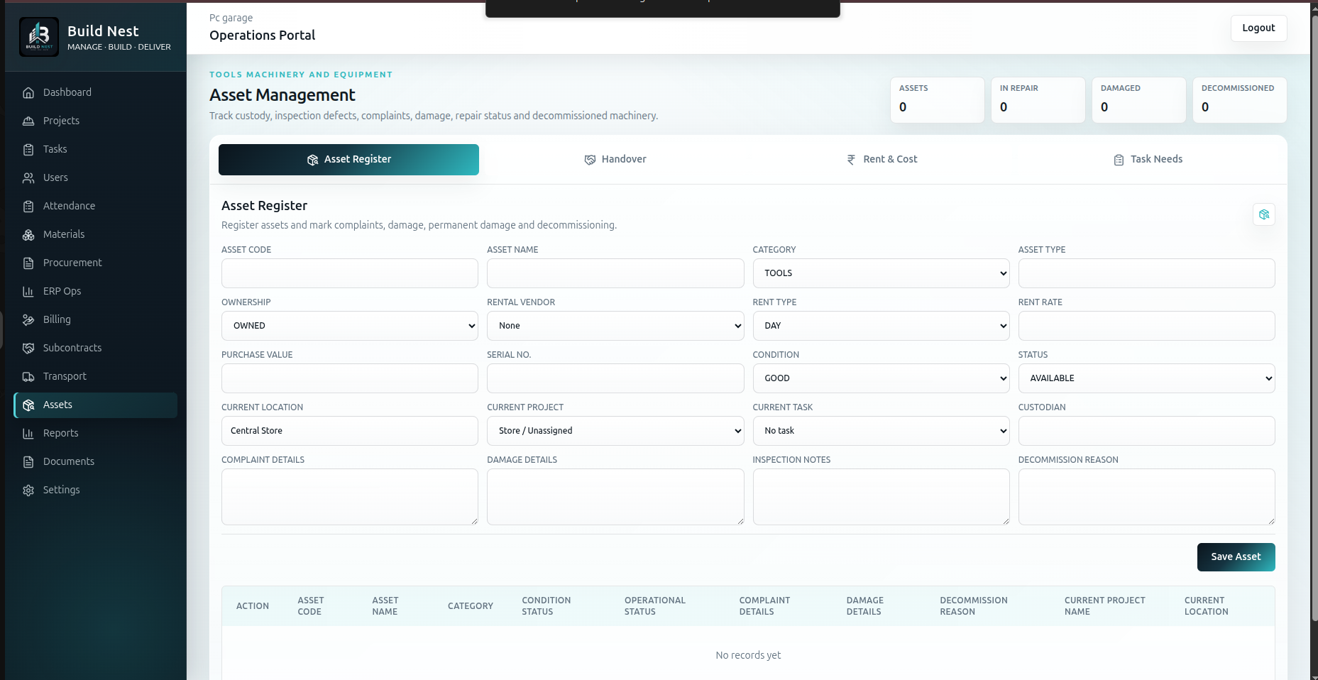Viewport: 1318px width, 680px height.
Task: Click the Assets package icon in sidebar
Action: tap(28, 405)
